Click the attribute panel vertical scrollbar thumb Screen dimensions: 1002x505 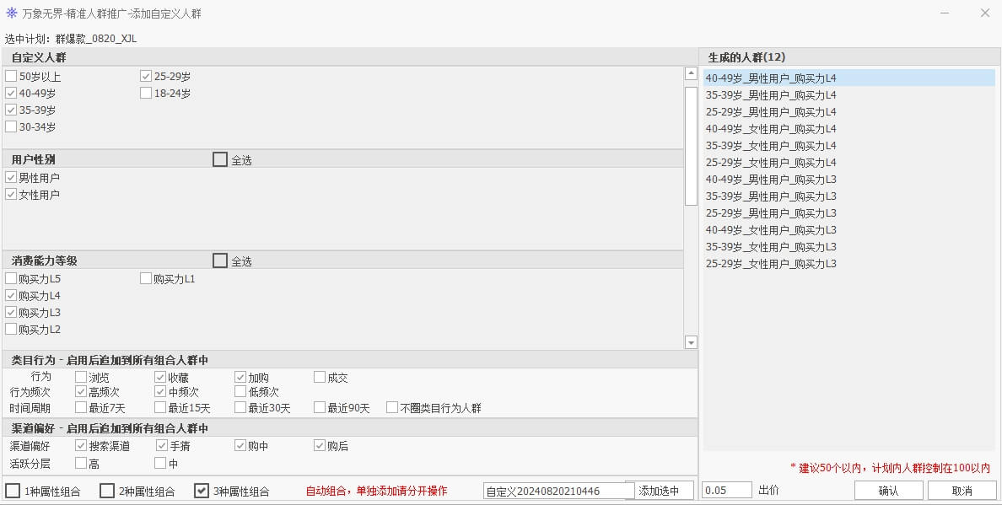(691, 146)
